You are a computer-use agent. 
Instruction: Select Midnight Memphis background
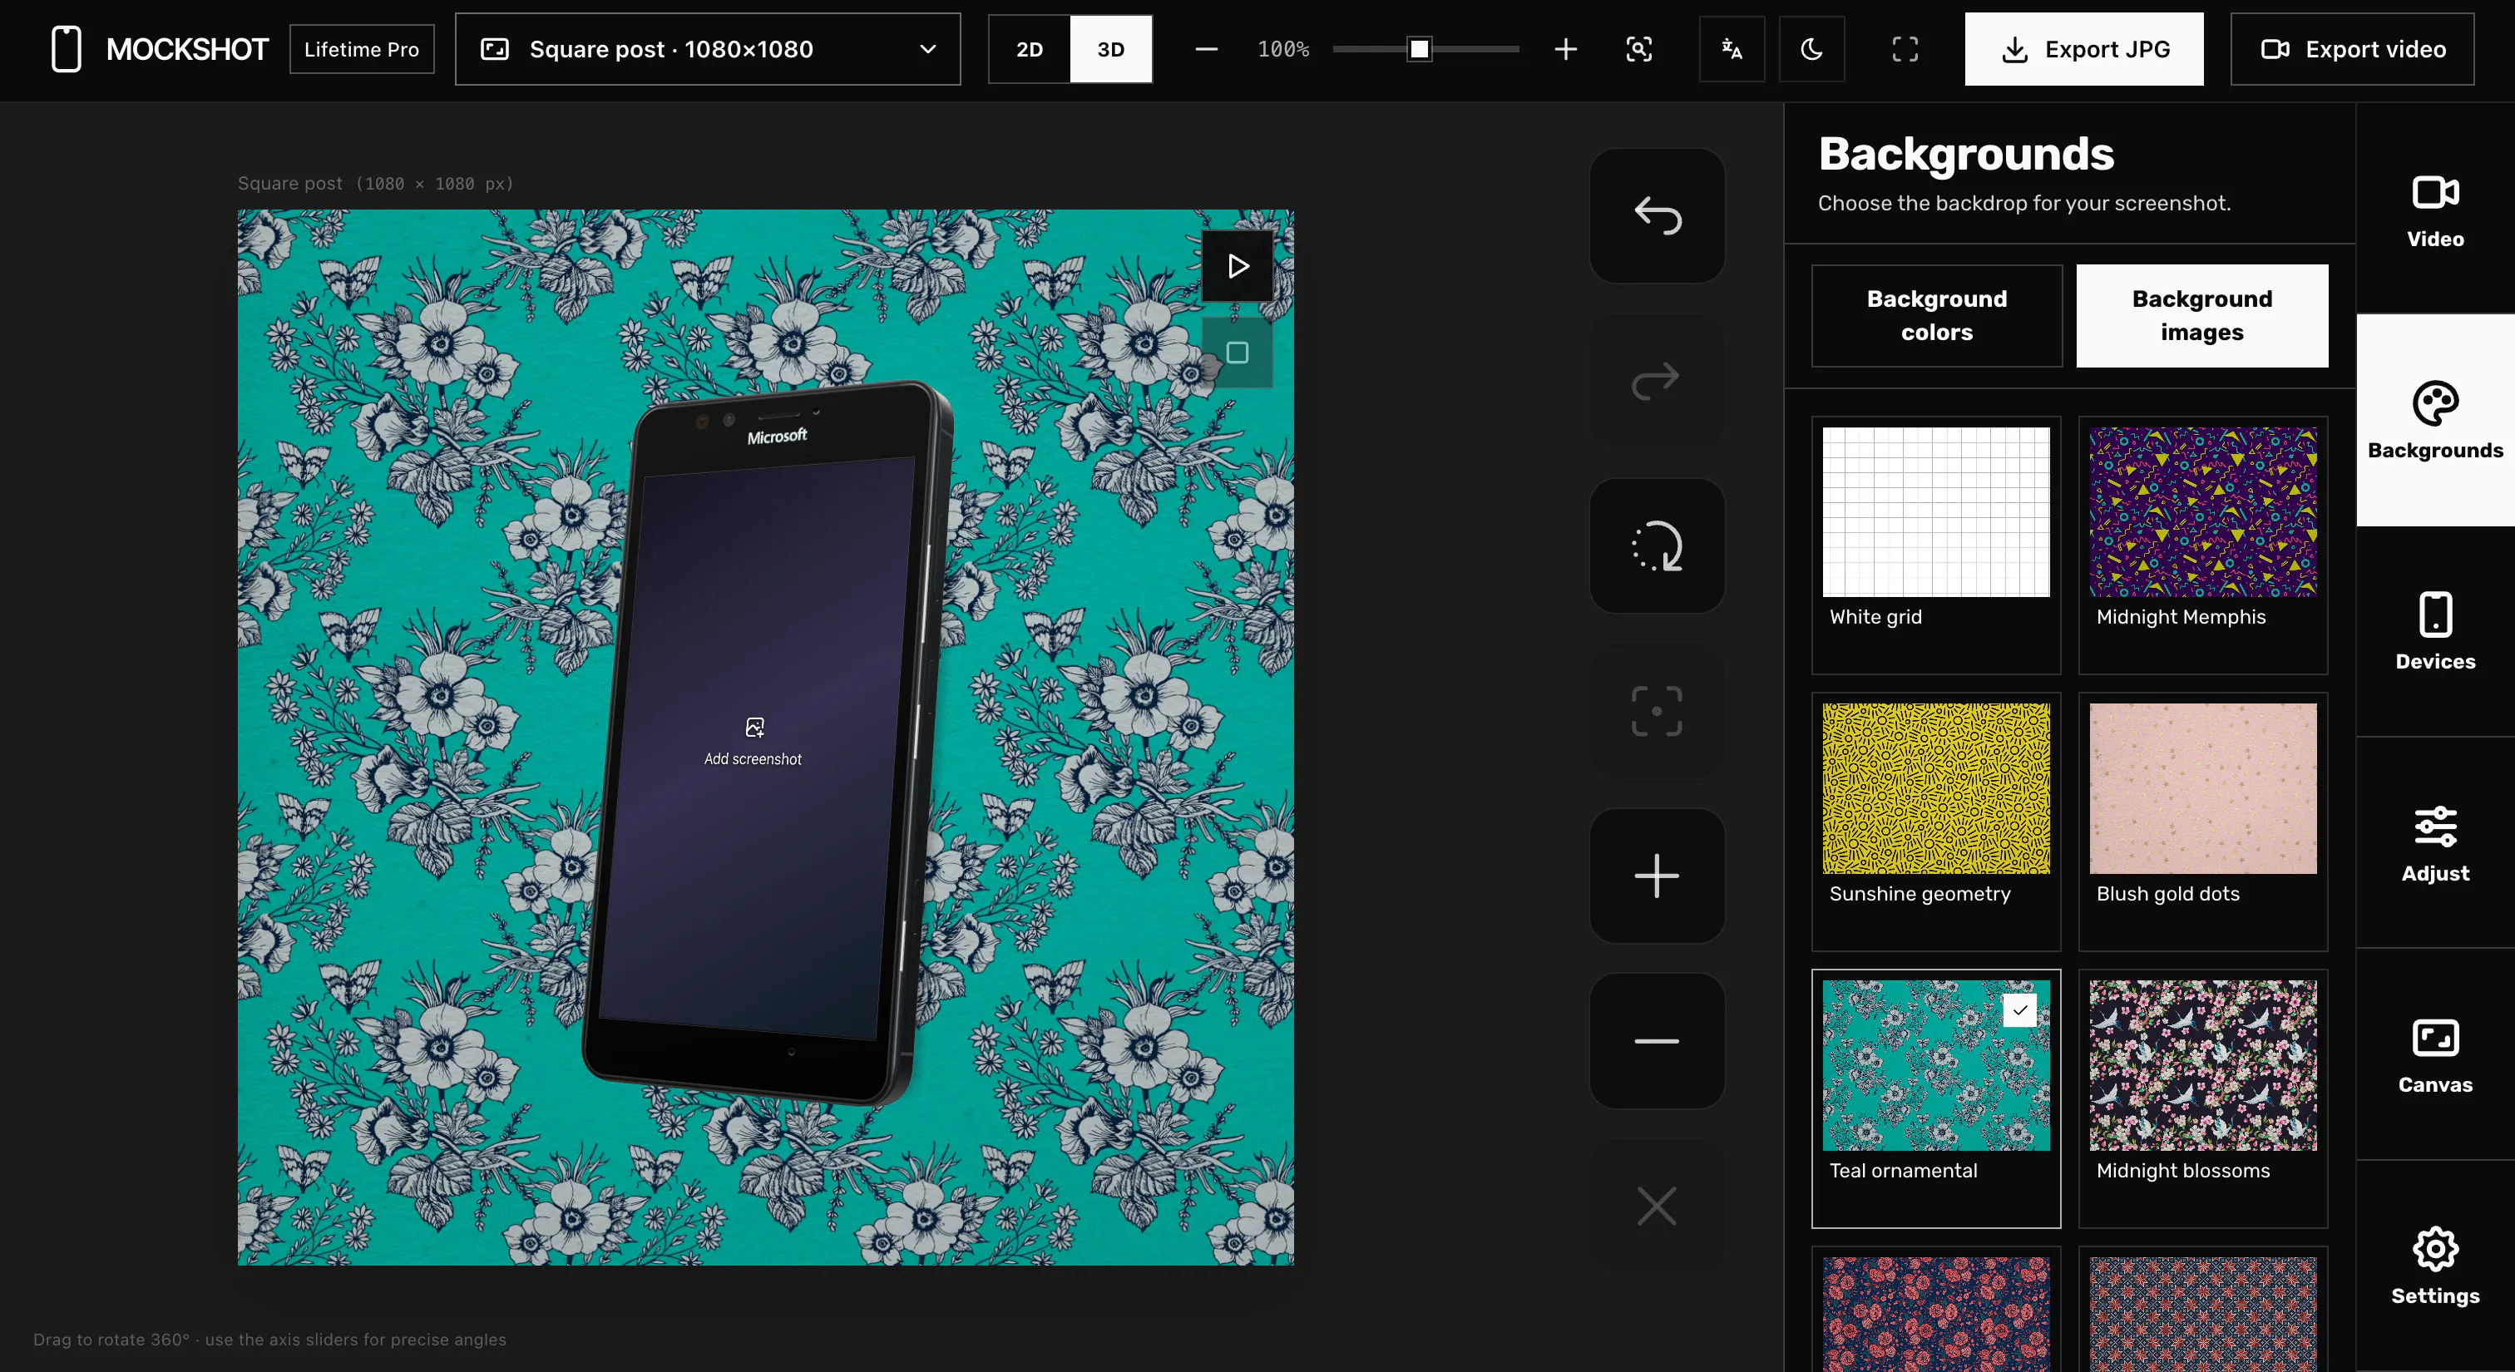[2202, 545]
